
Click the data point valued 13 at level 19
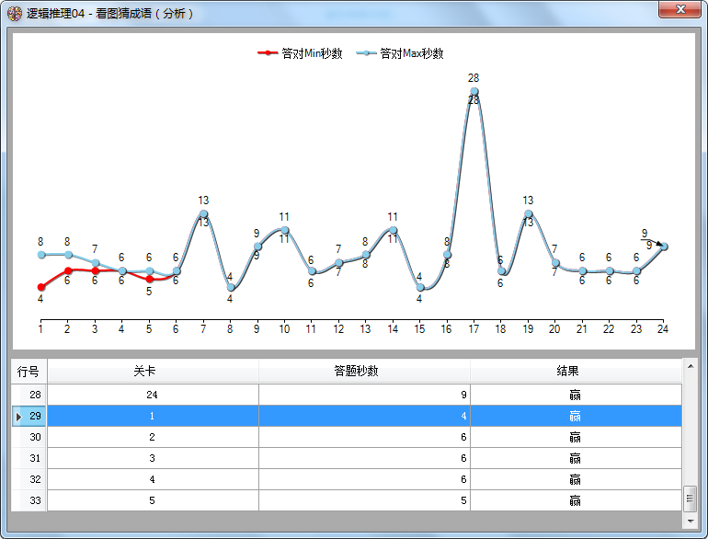click(x=529, y=213)
